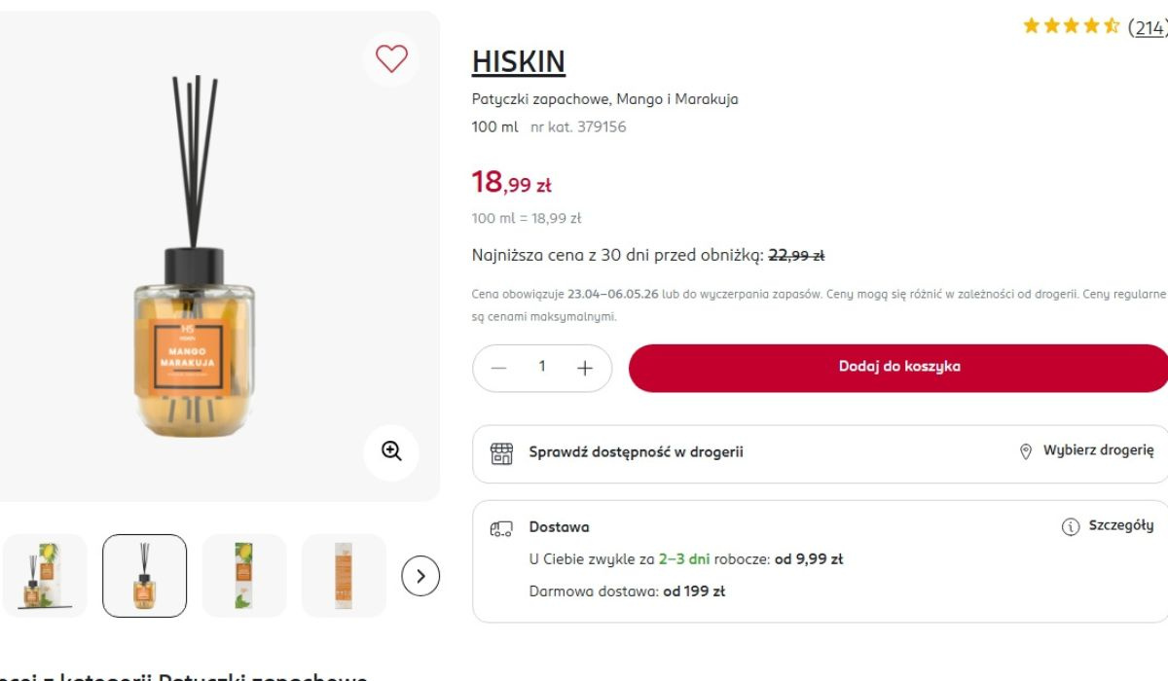Screen dimensions: 1168x681
Task: Click Wybierz drogerię to choose store
Action: pos(1098,451)
